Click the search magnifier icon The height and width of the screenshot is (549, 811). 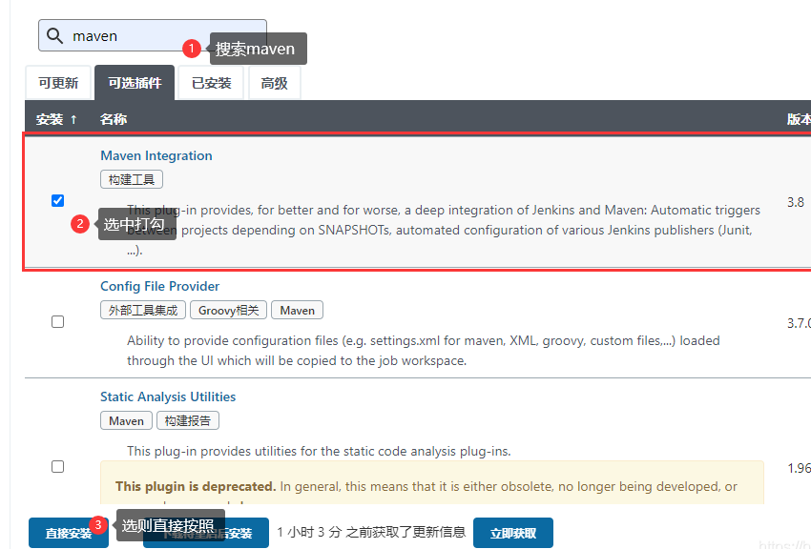pyautogui.click(x=54, y=35)
